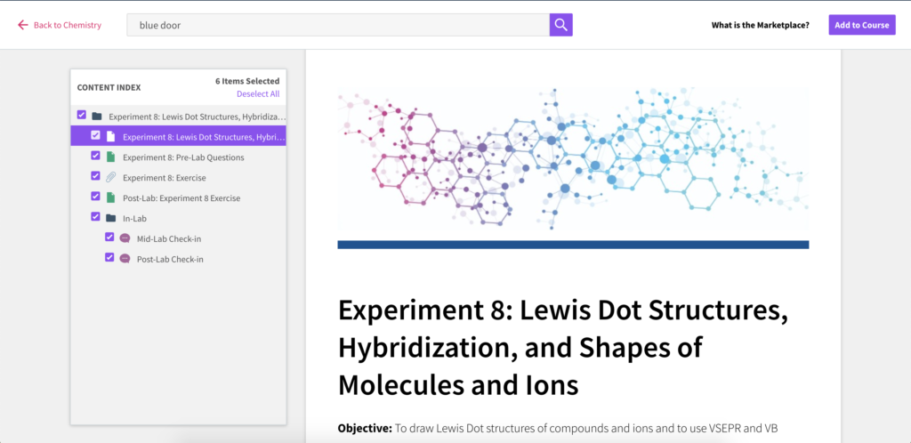Click the magnifying glass search button

[x=560, y=25]
